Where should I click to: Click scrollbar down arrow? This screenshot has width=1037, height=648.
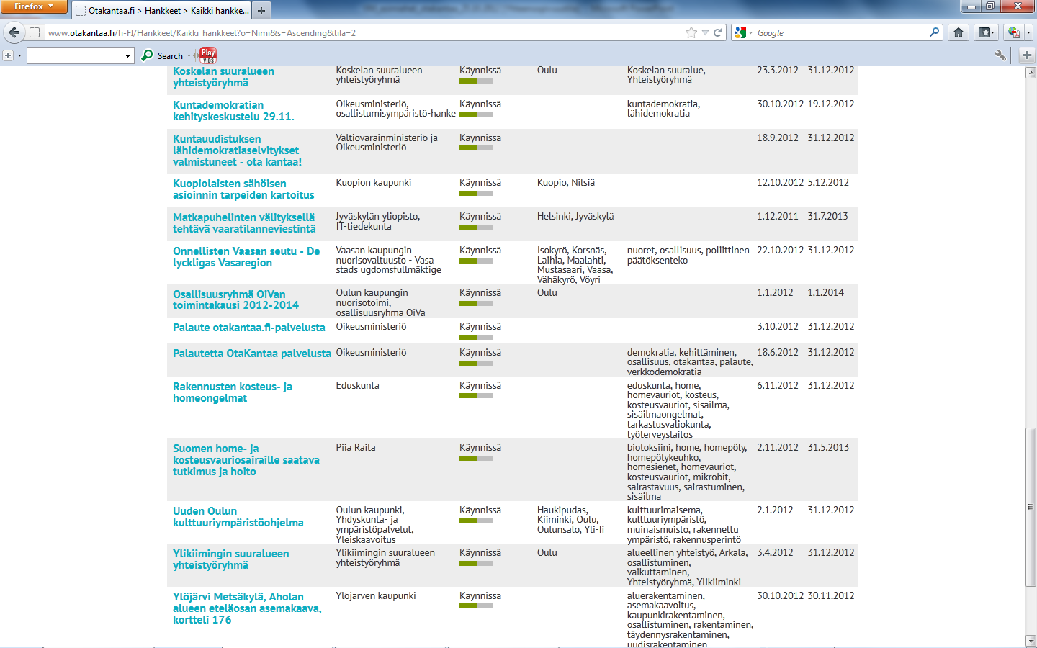pyautogui.click(x=1031, y=641)
